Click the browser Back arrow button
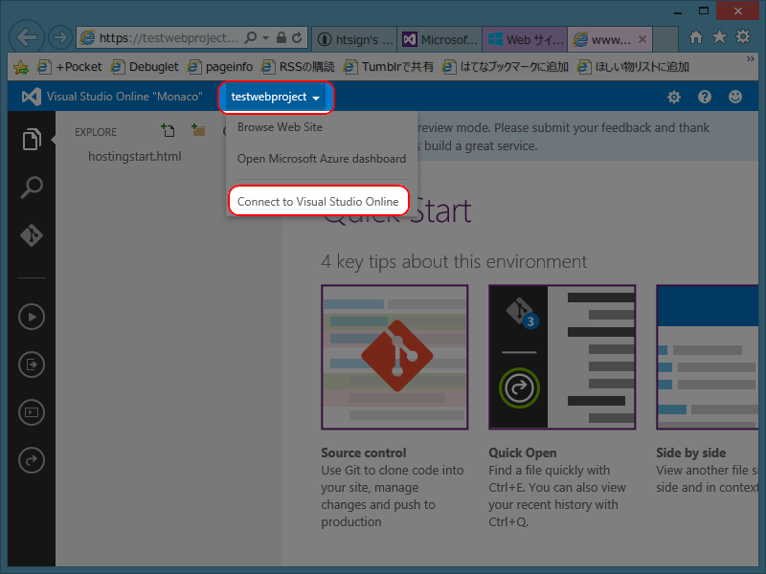This screenshot has width=766, height=574. click(27, 37)
